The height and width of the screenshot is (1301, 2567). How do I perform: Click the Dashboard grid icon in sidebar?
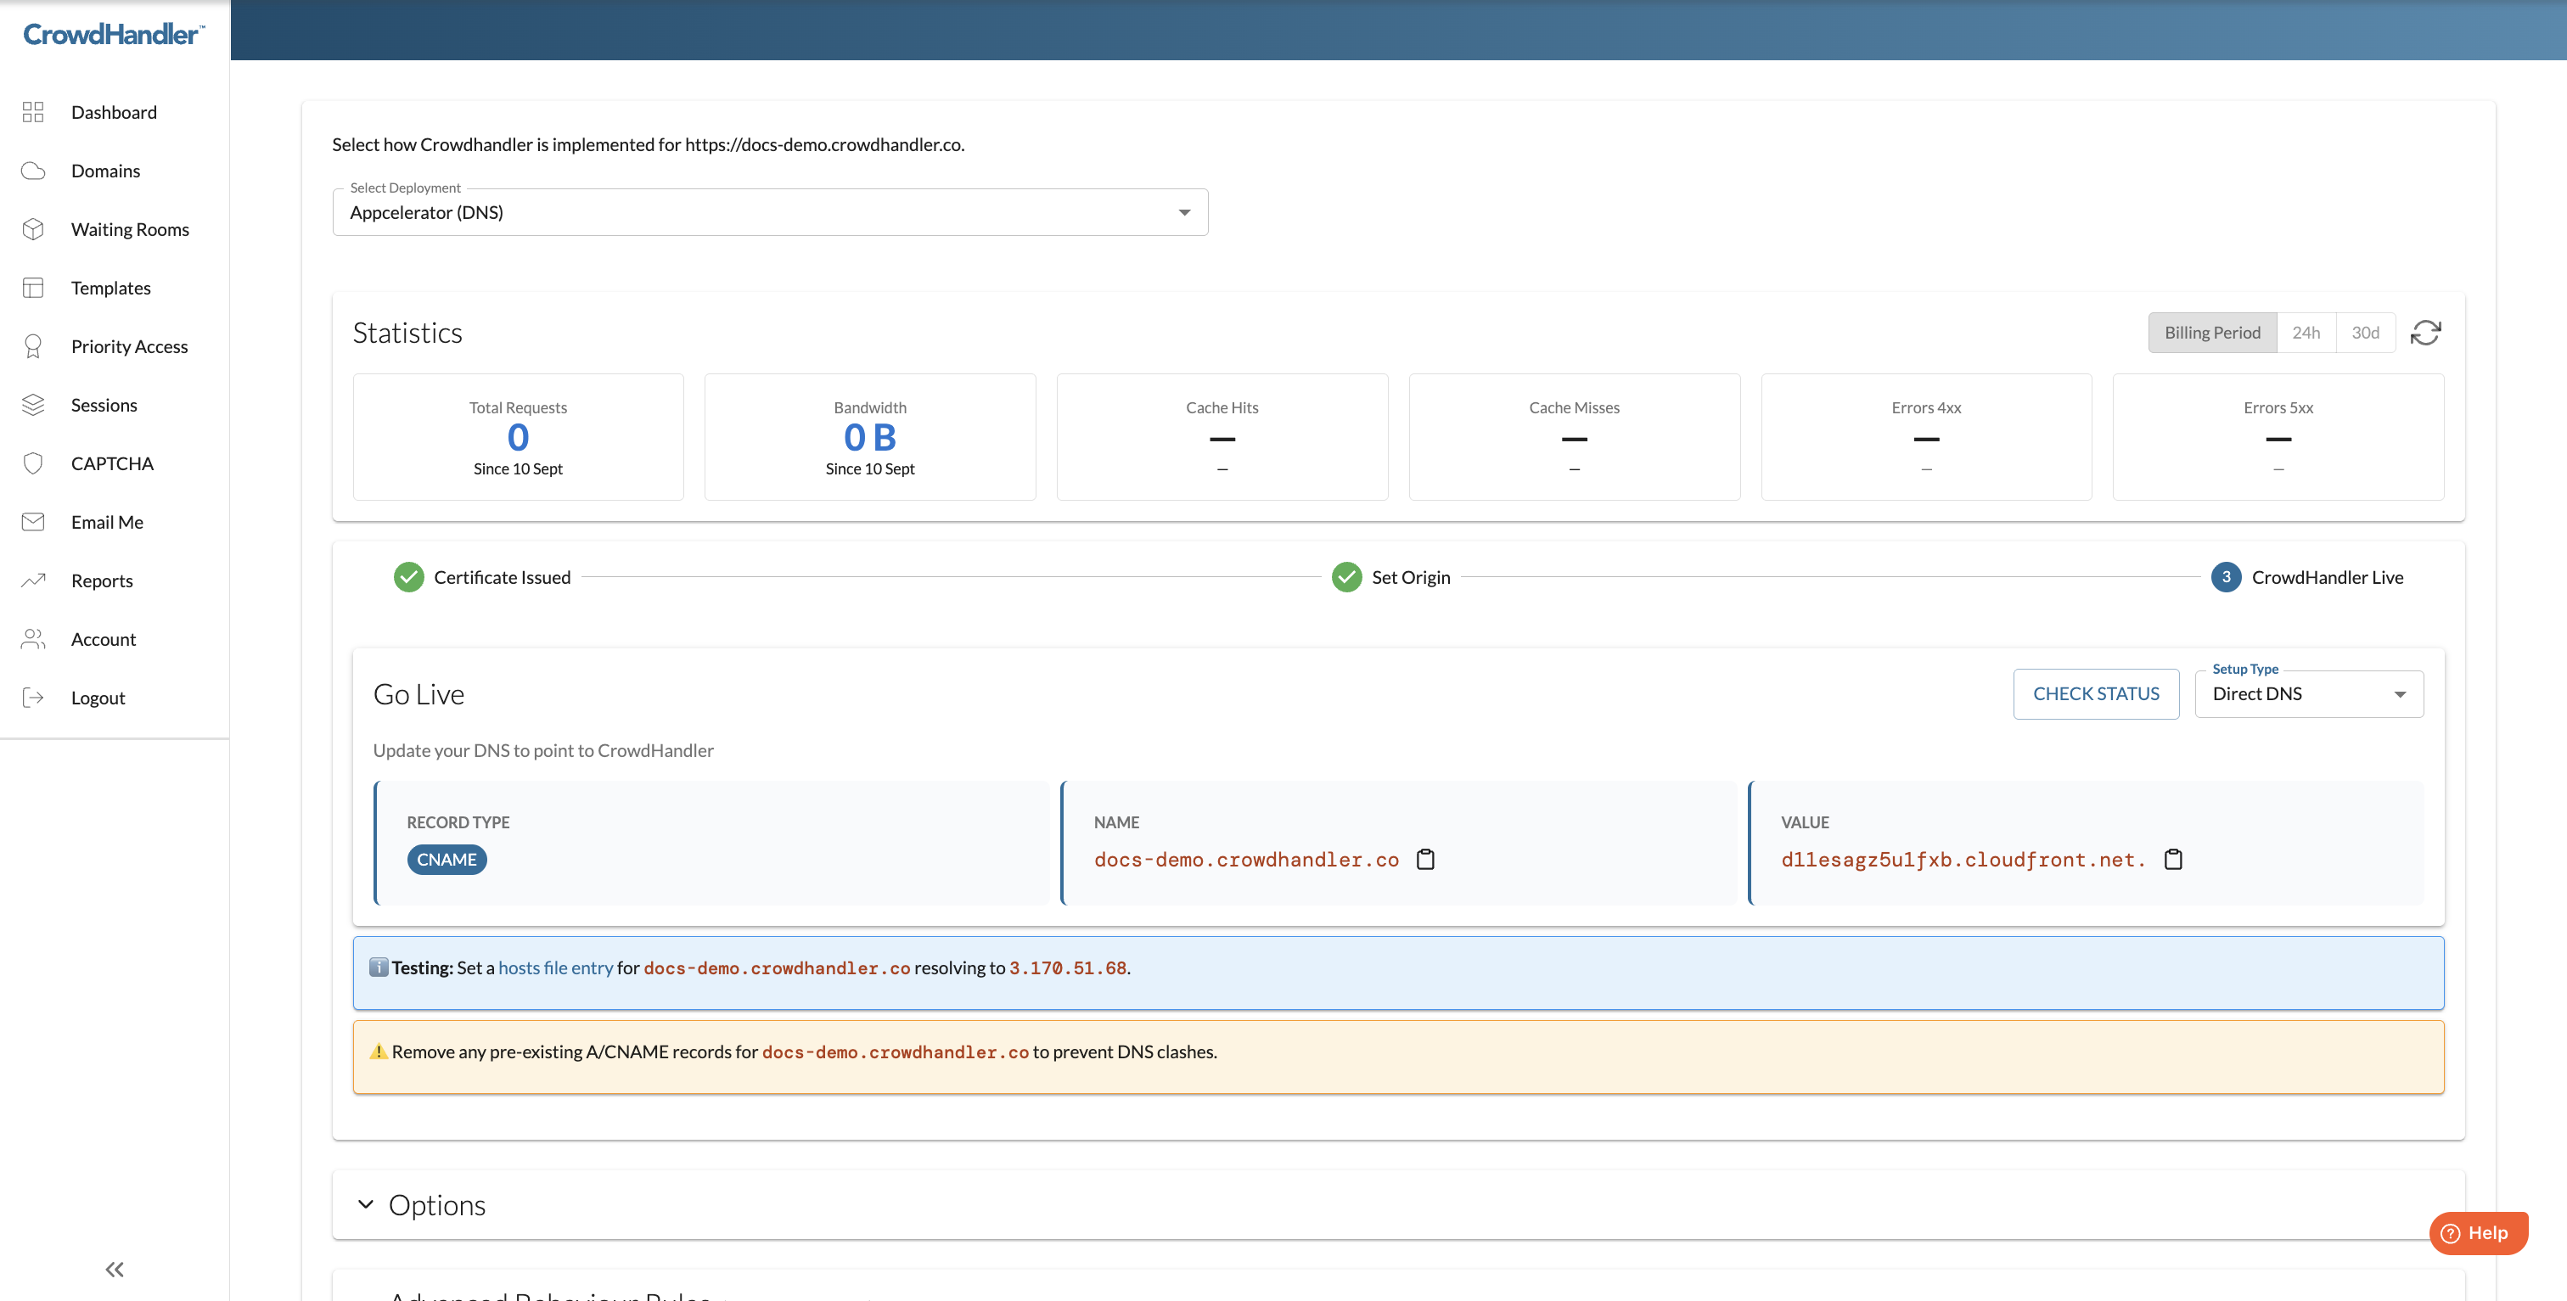click(x=33, y=111)
